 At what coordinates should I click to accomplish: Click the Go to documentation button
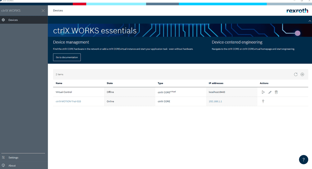click(x=67, y=57)
